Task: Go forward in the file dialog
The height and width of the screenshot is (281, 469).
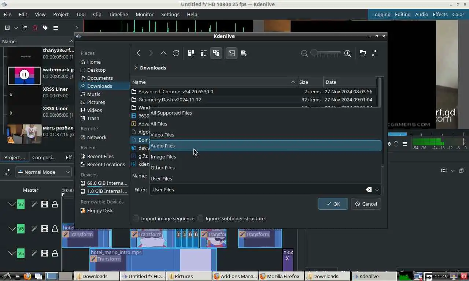Action: coord(151,53)
